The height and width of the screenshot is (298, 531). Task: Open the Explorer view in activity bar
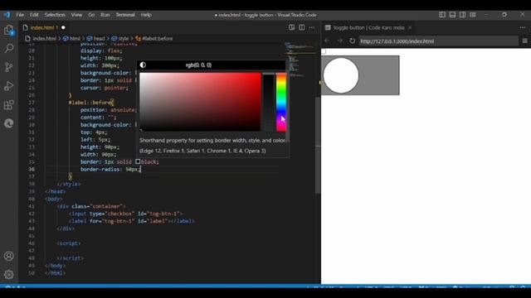pyautogui.click(x=9, y=30)
